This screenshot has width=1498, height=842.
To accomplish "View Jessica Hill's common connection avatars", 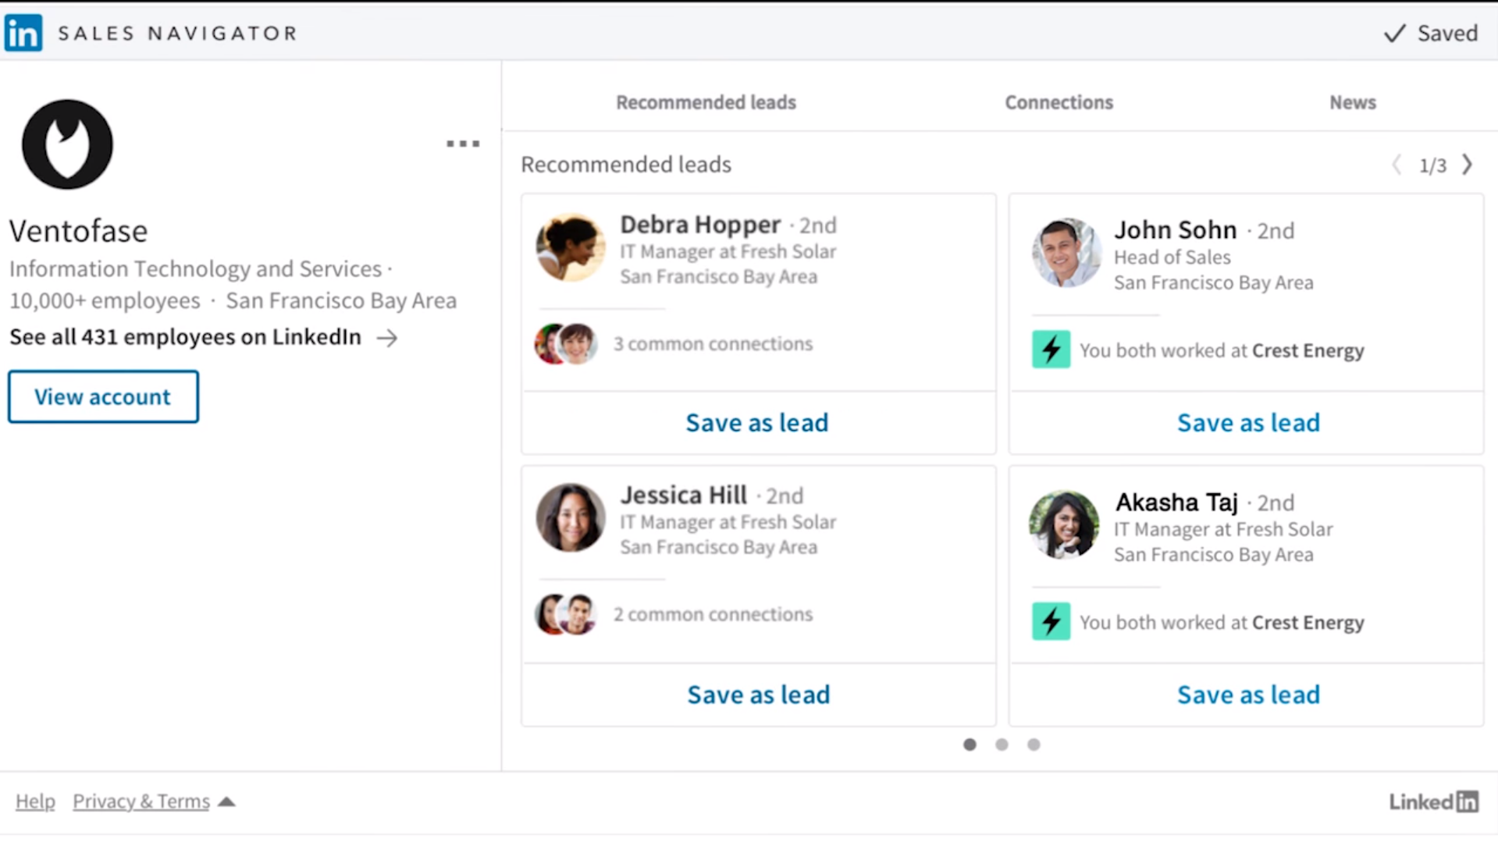I will pyautogui.click(x=566, y=614).
